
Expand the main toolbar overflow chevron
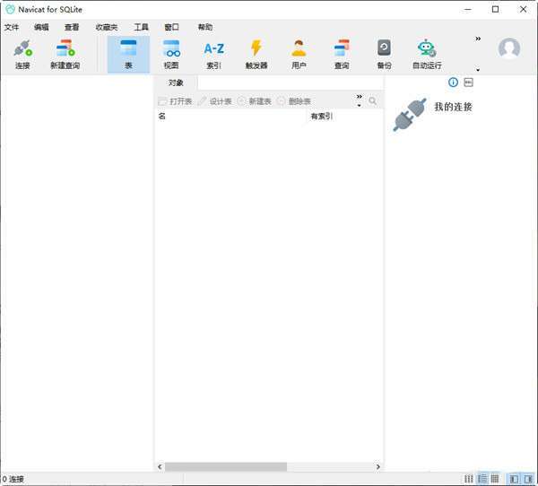[478, 39]
